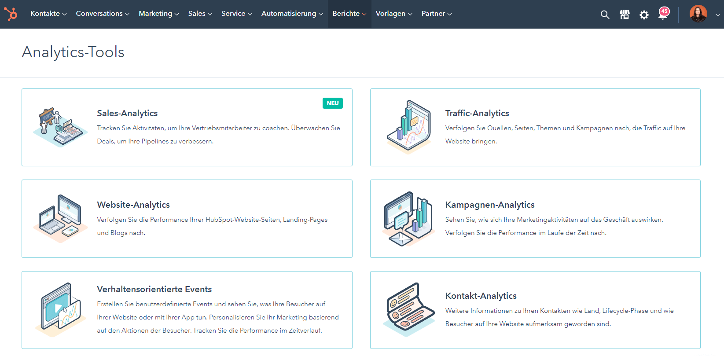
Task: Click the Sales-Analytics description text
Action: 219,135
